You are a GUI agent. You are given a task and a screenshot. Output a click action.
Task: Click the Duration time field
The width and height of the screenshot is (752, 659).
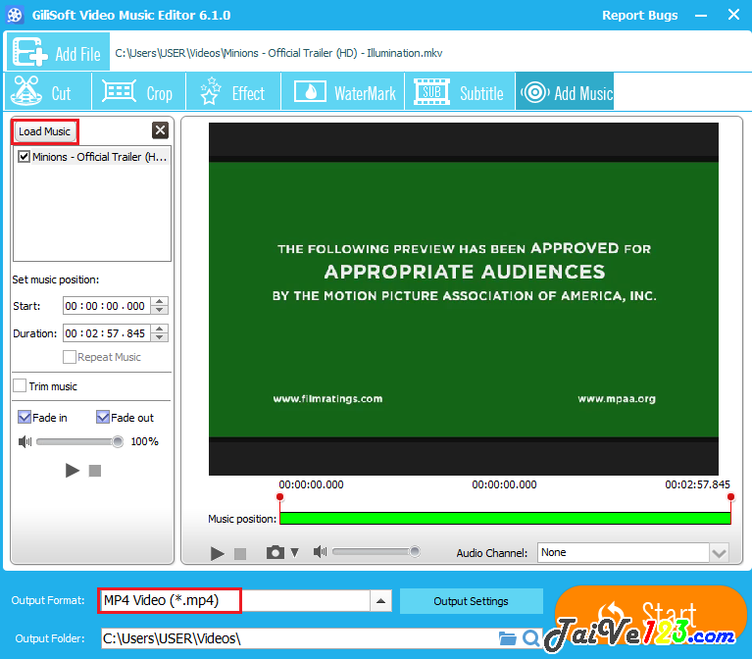pyautogui.click(x=107, y=333)
